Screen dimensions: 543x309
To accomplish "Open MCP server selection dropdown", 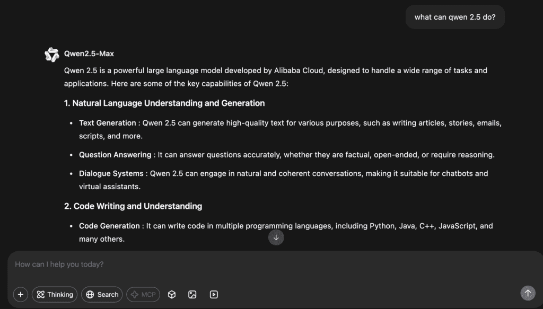I will [143, 294].
